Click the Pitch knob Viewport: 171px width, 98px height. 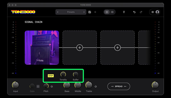click(46, 86)
